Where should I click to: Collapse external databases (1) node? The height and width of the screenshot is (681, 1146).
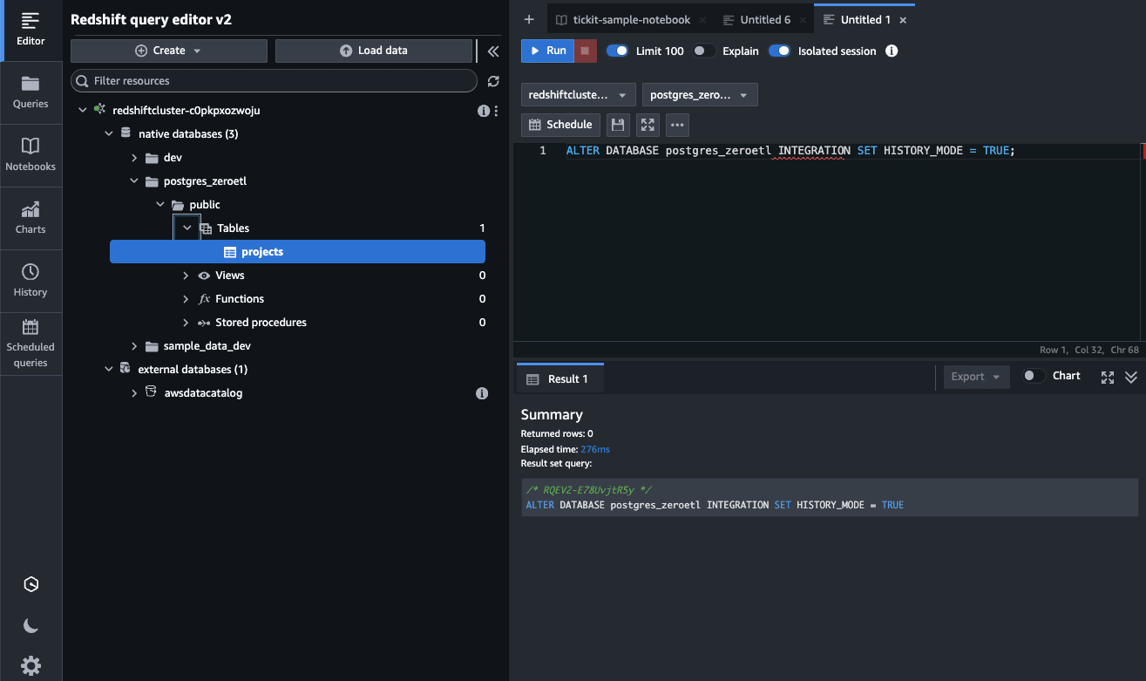click(x=109, y=370)
